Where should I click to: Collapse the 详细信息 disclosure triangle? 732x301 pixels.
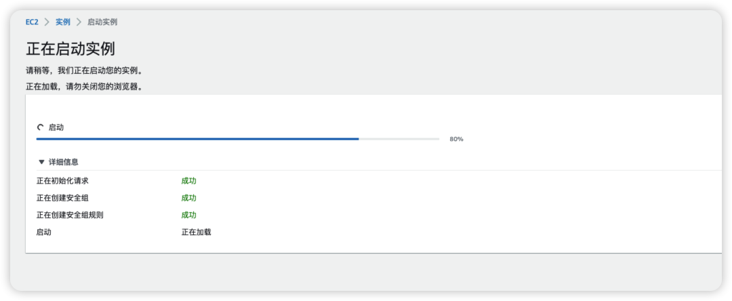(41, 163)
